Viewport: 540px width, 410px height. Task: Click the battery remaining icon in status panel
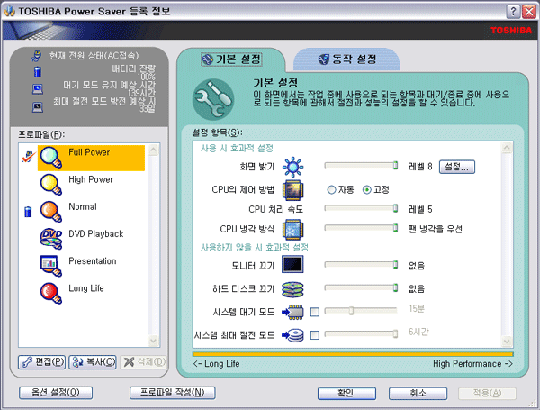pyautogui.click(x=38, y=72)
